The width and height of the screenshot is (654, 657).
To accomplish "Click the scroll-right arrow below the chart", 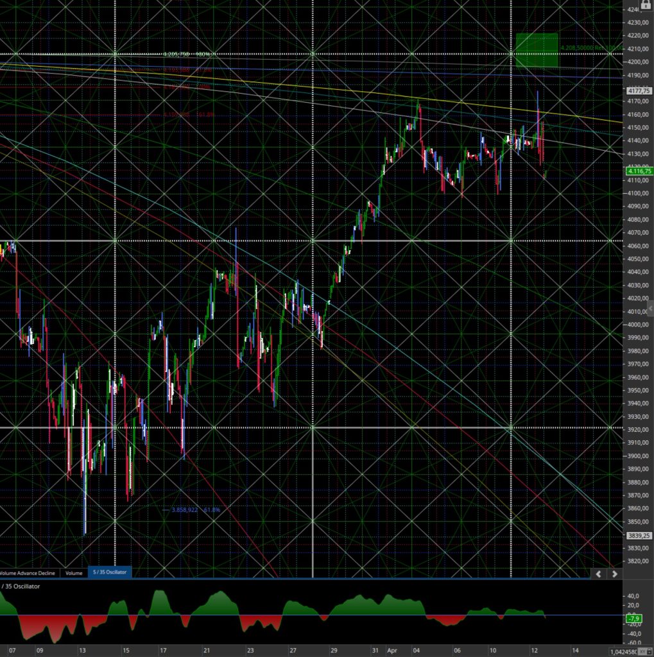I will pyautogui.click(x=615, y=574).
